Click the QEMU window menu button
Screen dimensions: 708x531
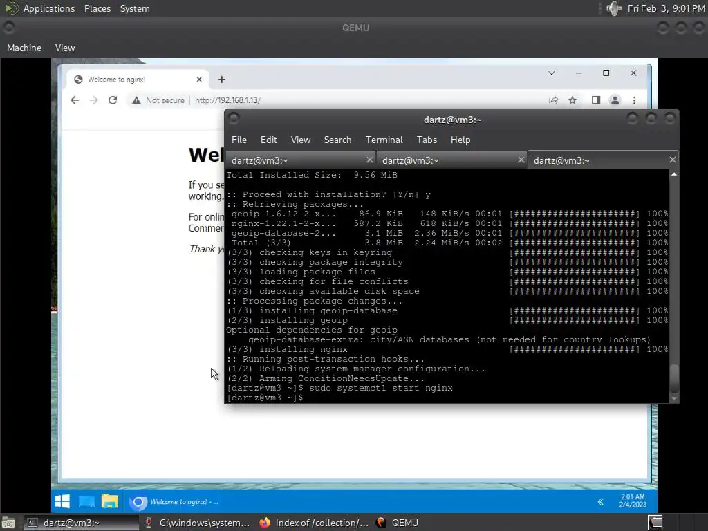pyautogui.click(x=8, y=28)
